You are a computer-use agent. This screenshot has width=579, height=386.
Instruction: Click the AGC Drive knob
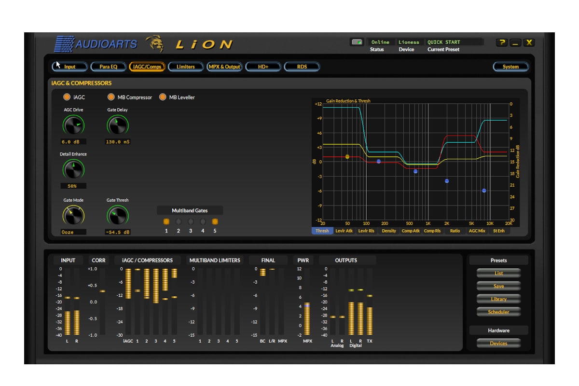point(73,125)
